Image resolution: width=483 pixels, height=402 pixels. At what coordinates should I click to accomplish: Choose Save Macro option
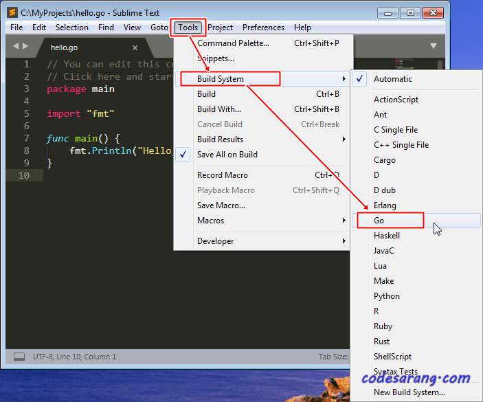pos(262,205)
